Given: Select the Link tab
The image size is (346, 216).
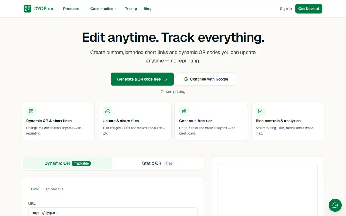Looking at the screenshot, I should pyautogui.click(x=35, y=189).
